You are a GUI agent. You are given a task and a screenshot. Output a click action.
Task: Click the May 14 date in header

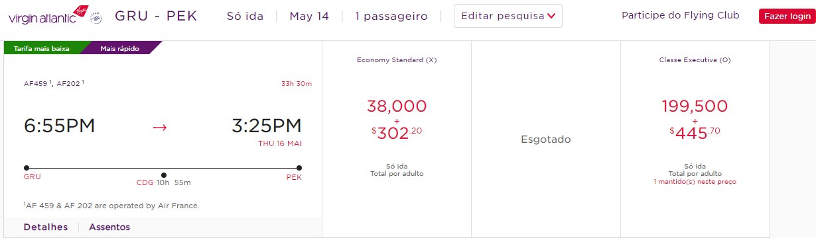(x=309, y=16)
